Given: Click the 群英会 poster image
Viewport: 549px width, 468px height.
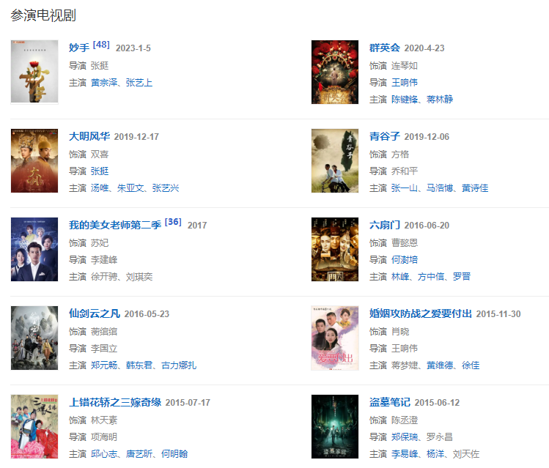Looking at the screenshot, I should point(335,72).
